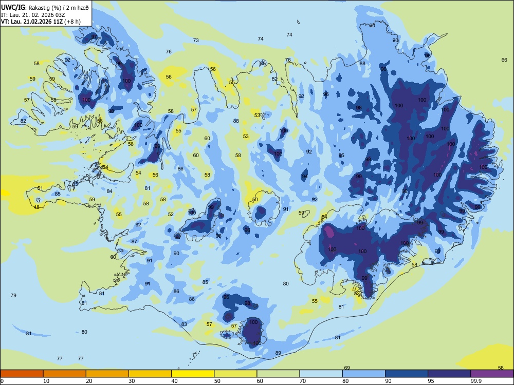Click the 30 legend scale label

pos(132,381)
